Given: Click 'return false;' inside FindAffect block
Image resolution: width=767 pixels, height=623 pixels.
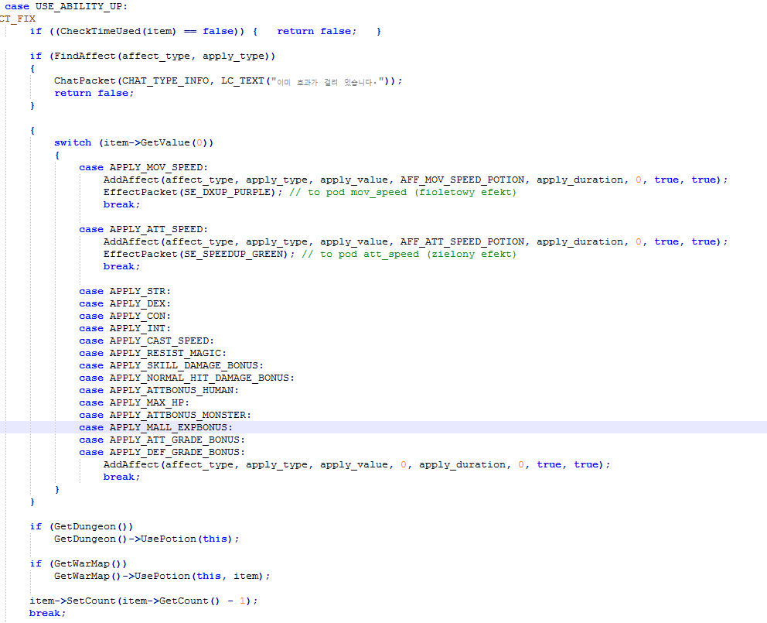Looking at the screenshot, I should (94, 93).
